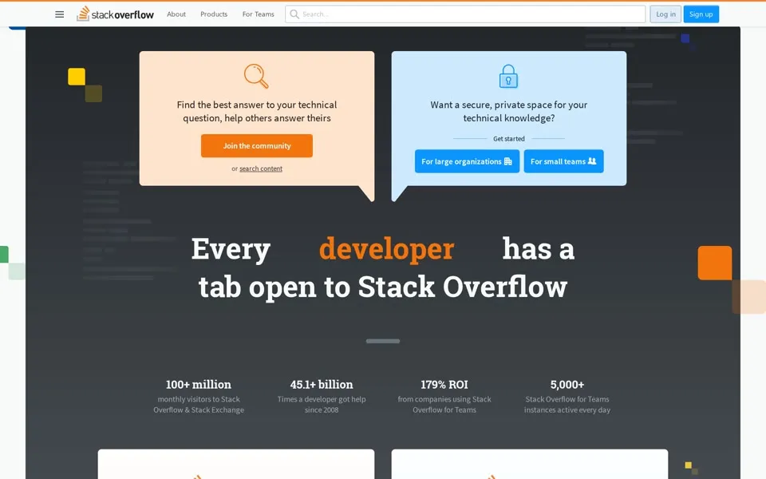The width and height of the screenshot is (766, 479).
Task: Click 'Want a secure, private space' text
Action: click(x=508, y=112)
